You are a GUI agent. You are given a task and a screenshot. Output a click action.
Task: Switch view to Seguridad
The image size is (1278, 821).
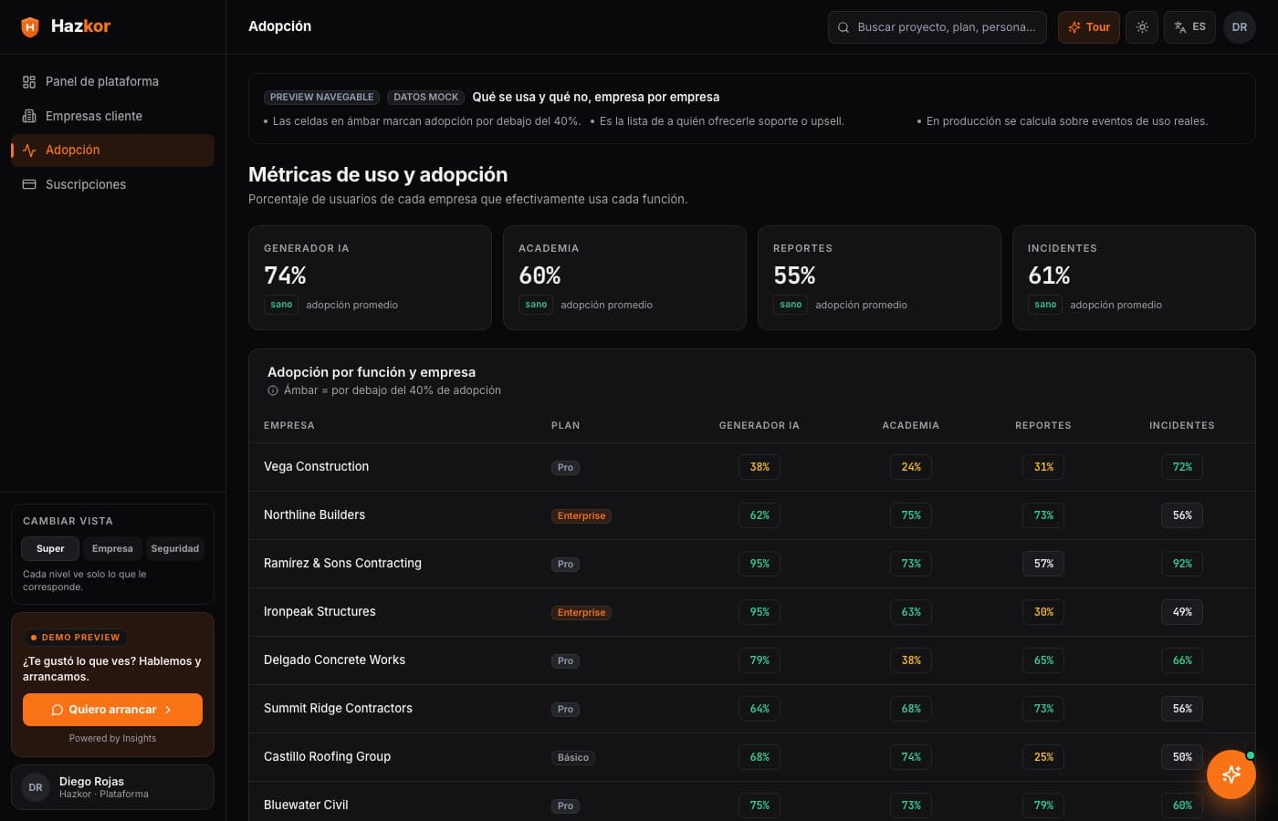[174, 548]
